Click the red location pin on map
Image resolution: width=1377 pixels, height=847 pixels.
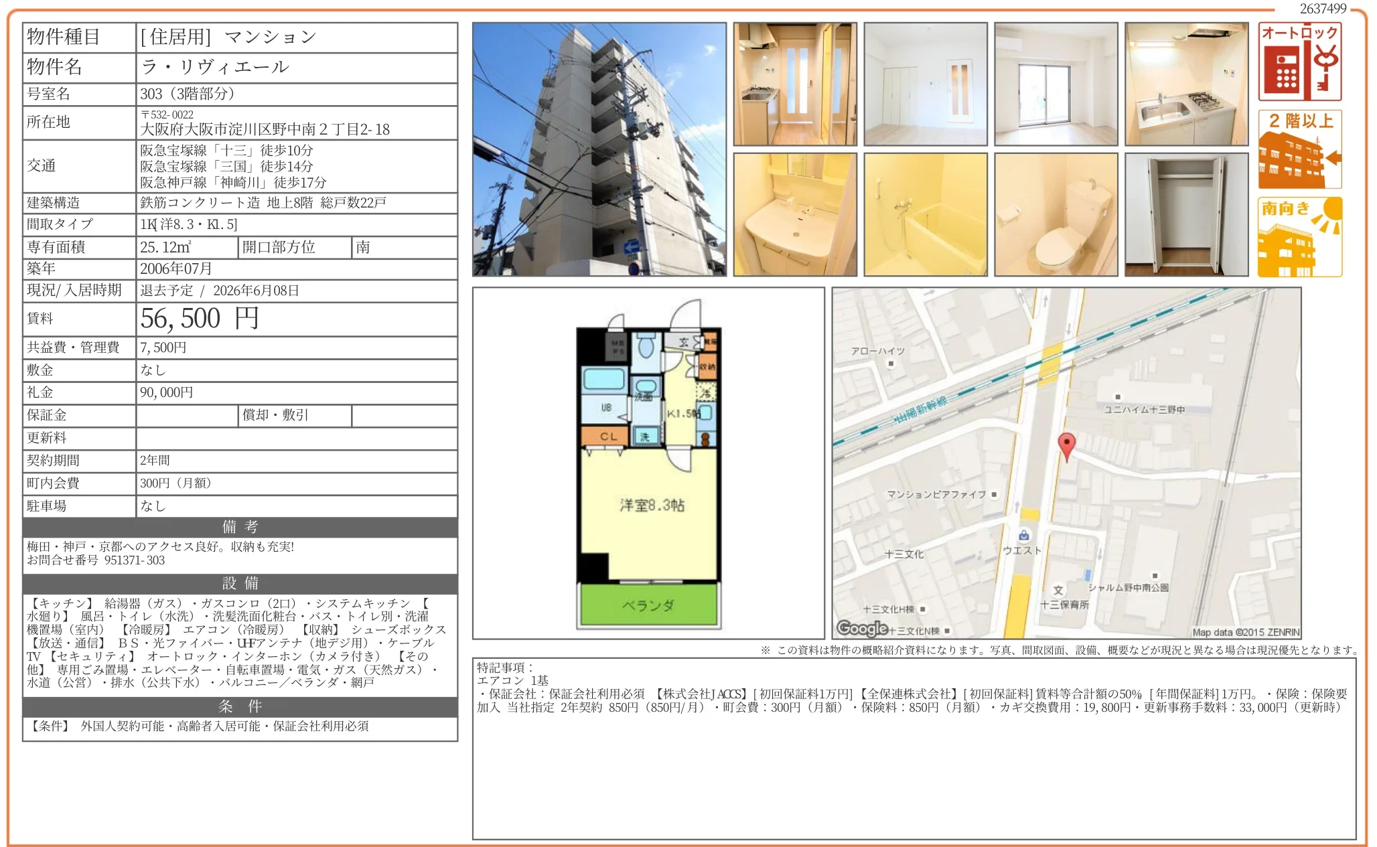1066,445
